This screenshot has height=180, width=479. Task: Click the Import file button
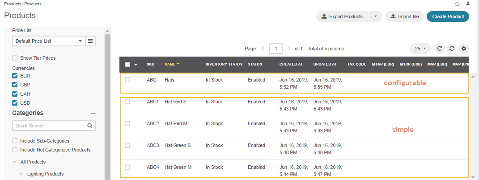coord(404,16)
